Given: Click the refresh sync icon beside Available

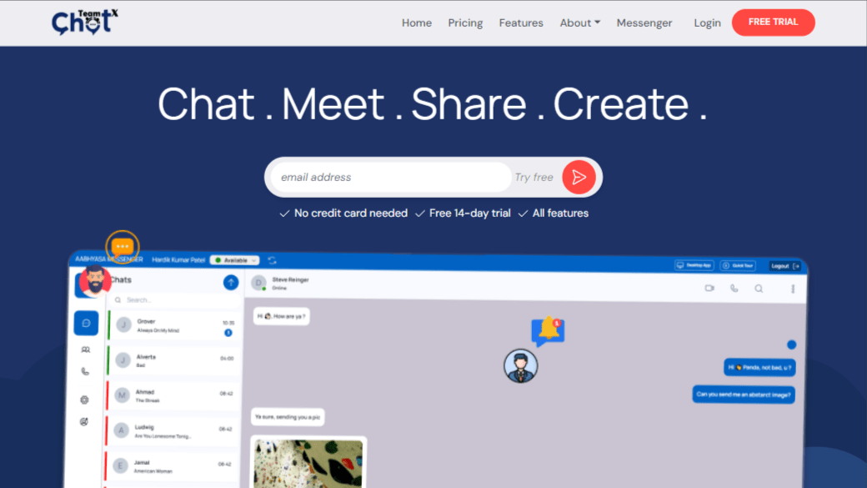Looking at the screenshot, I should click(x=272, y=261).
